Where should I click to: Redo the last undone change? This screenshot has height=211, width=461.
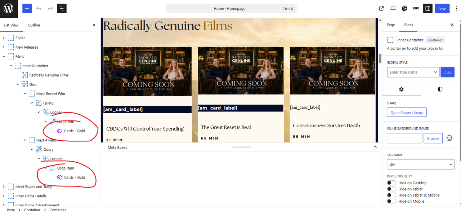[50, 9]
